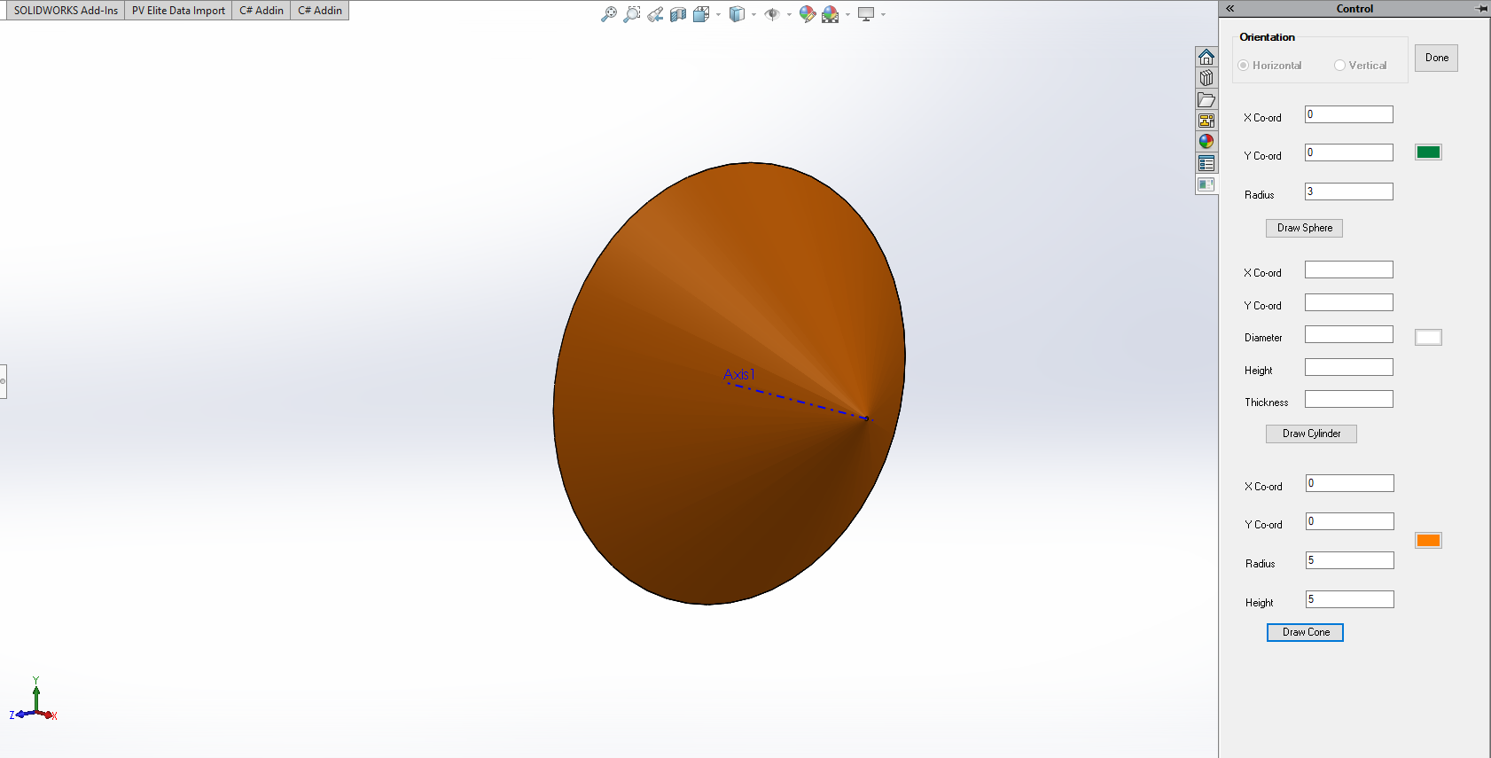Image resolution: width=1491 pixels, height=758 pixels.
Task: Expand the Apply Scene dropdown arrow
Action: pyautogui.click(x=847, y=15)
